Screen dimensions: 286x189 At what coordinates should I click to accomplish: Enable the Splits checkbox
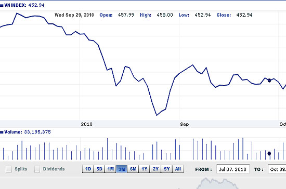click(x=8, y=169)
